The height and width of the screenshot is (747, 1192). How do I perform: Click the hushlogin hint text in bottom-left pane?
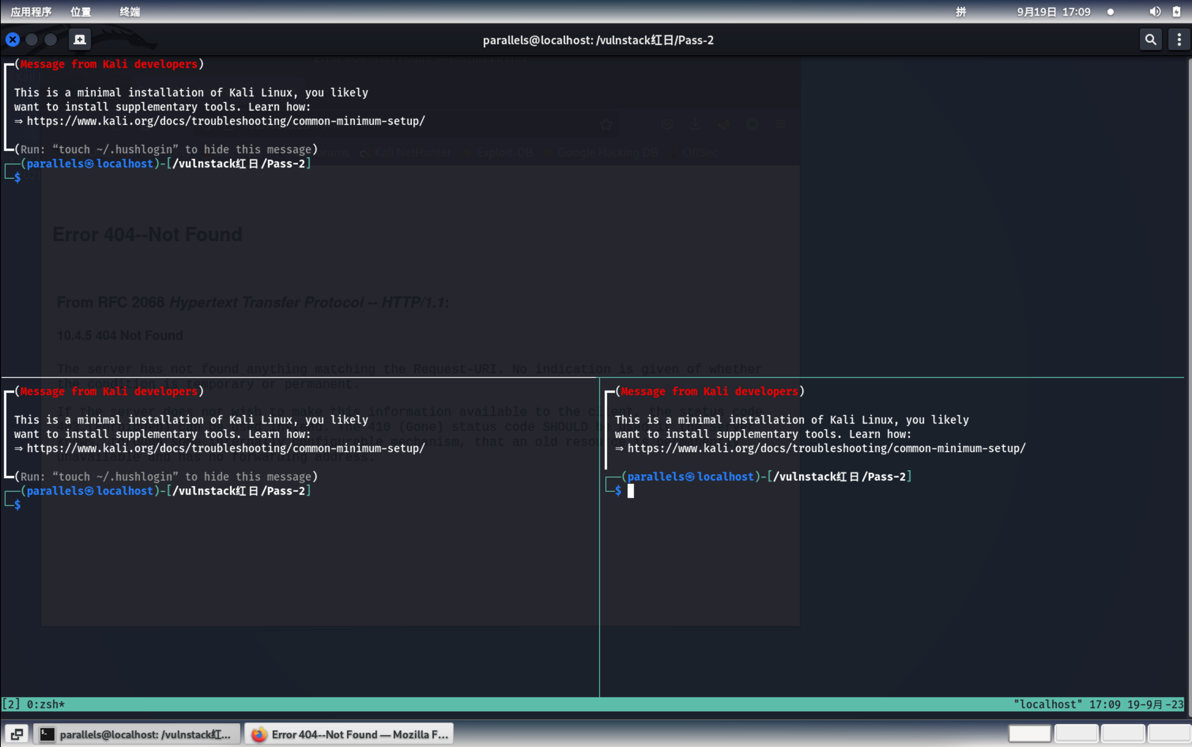pyautogui.click(x=166, y=477)
